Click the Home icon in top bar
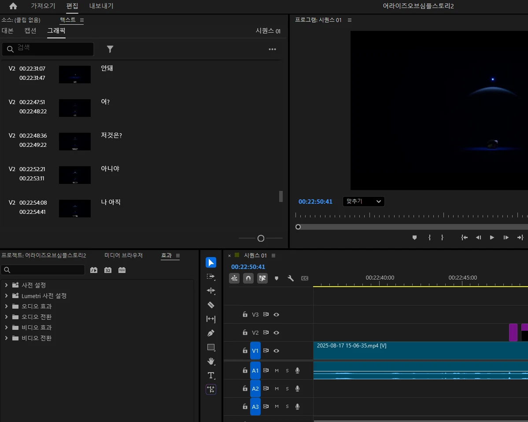528x422 pixels. click(13, 6)
